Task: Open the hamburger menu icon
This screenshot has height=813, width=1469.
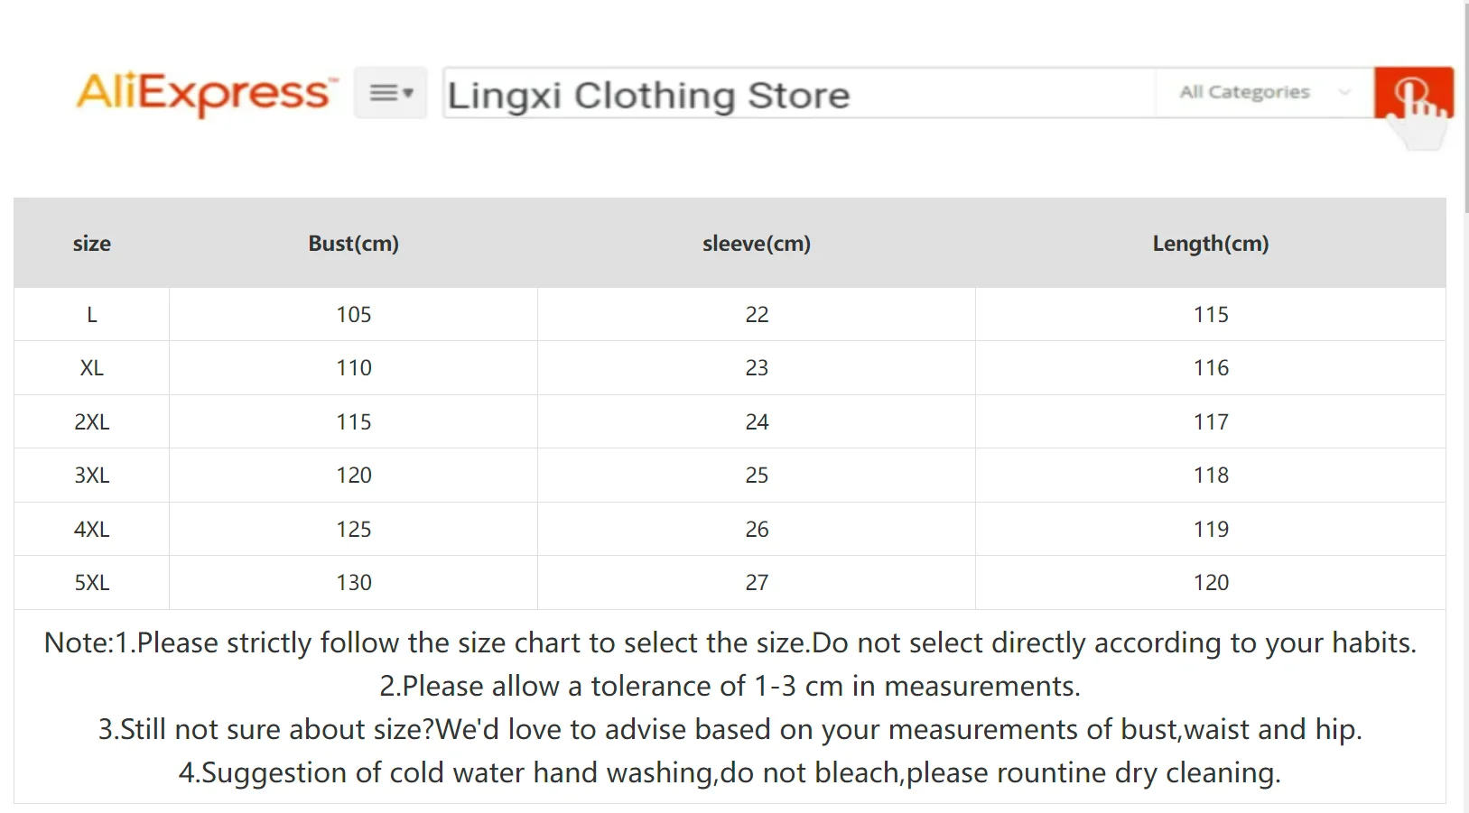Action: pos(390,92)
